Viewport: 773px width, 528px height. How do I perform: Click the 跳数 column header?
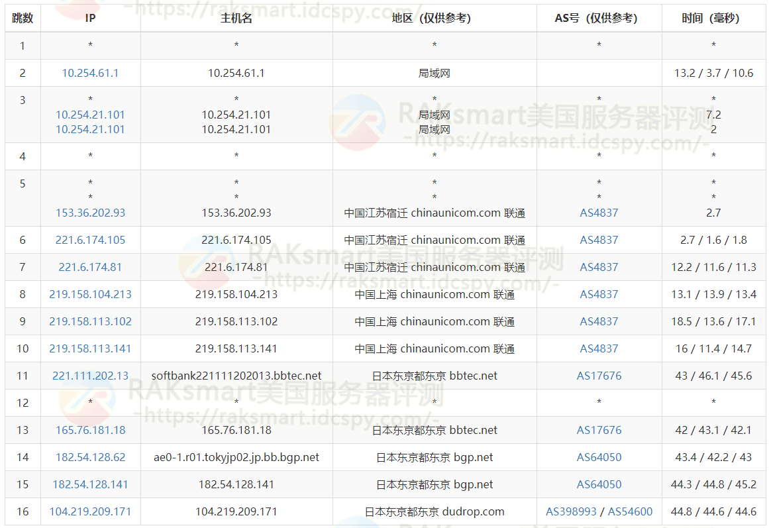(x=23, y=19)
